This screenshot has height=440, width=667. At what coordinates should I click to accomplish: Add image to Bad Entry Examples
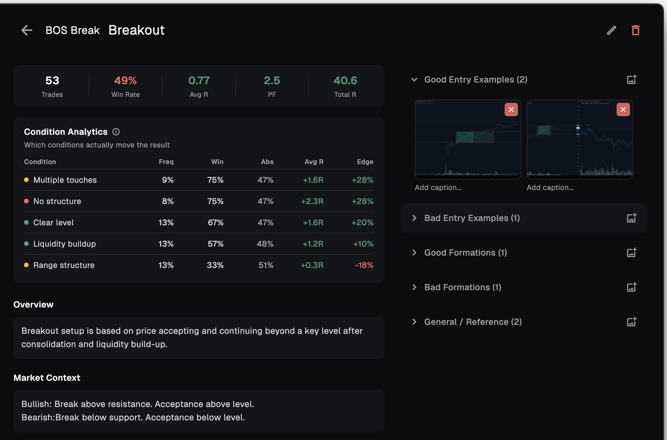pos(632,218)
